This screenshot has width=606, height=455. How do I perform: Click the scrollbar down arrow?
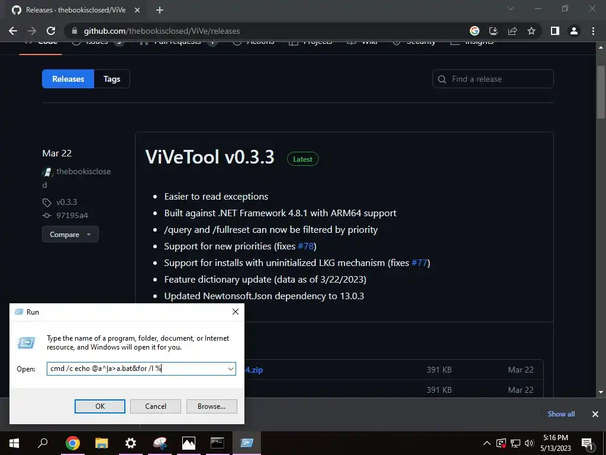(x=601, y=392)
